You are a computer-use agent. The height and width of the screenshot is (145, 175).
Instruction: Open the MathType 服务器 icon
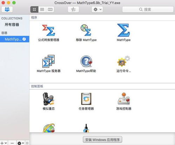click(x=48, y=61)
